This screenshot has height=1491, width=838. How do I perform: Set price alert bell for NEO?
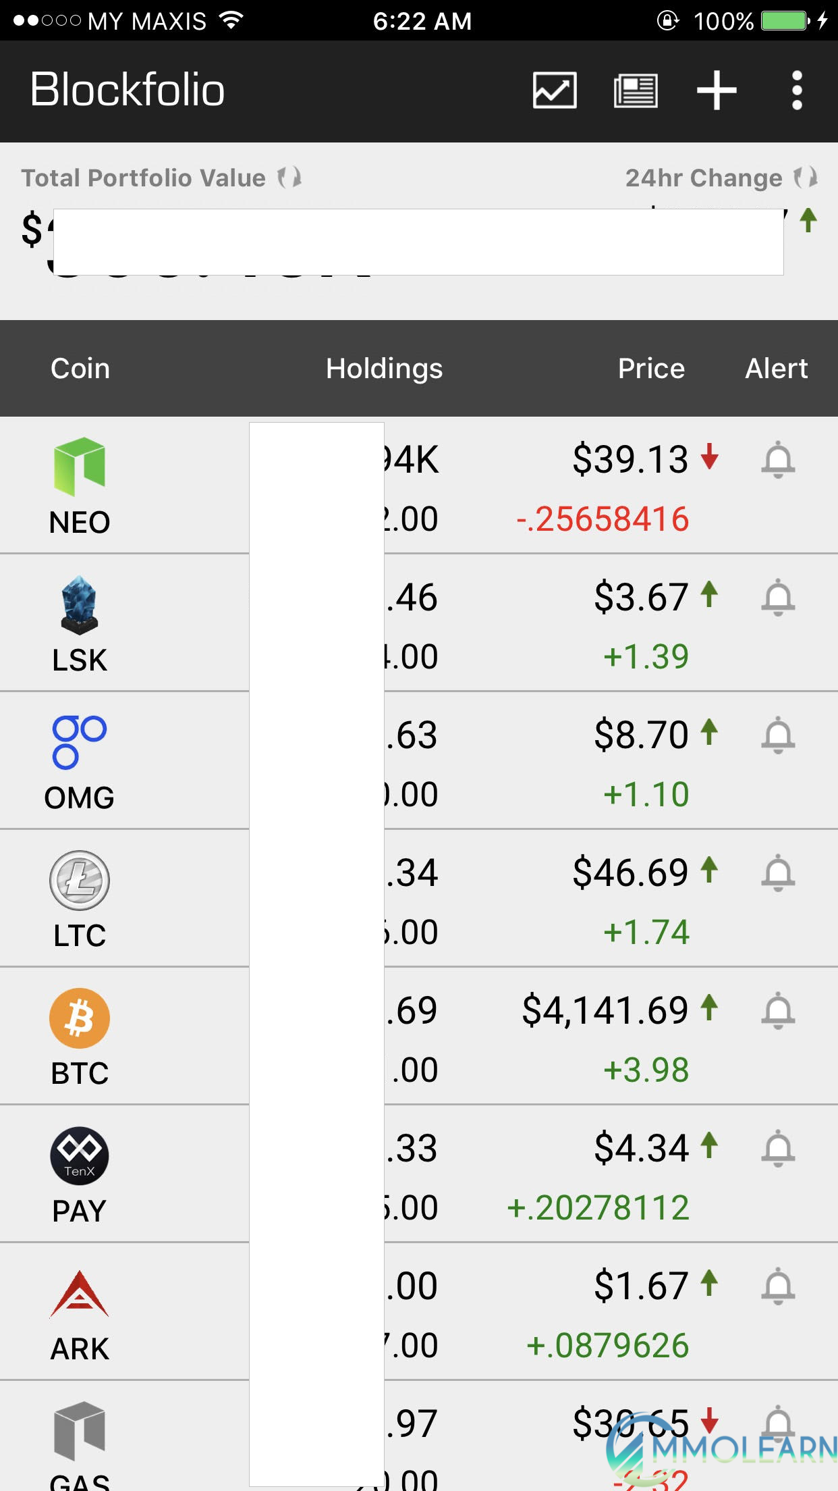pos(778,460)
